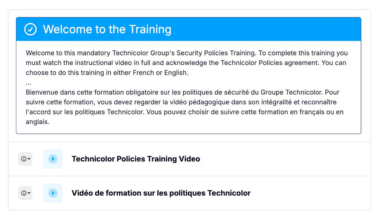Click an empty area of the blue header bar
Image resolution: width=380 pixels, height=219 pixels.
266,29
